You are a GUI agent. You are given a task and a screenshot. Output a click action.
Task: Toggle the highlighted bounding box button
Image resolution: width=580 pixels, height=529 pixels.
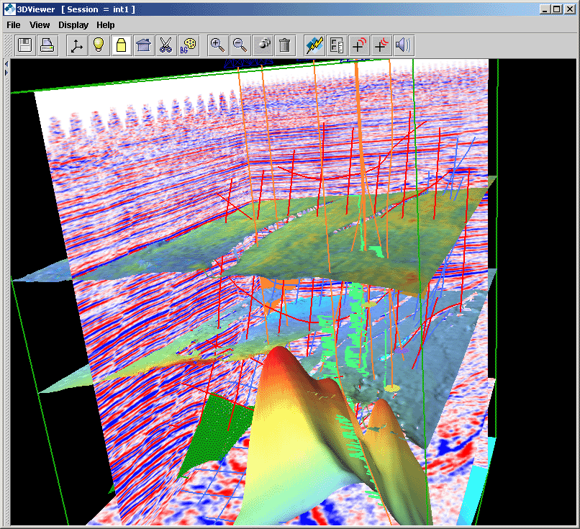click(122, 46)
